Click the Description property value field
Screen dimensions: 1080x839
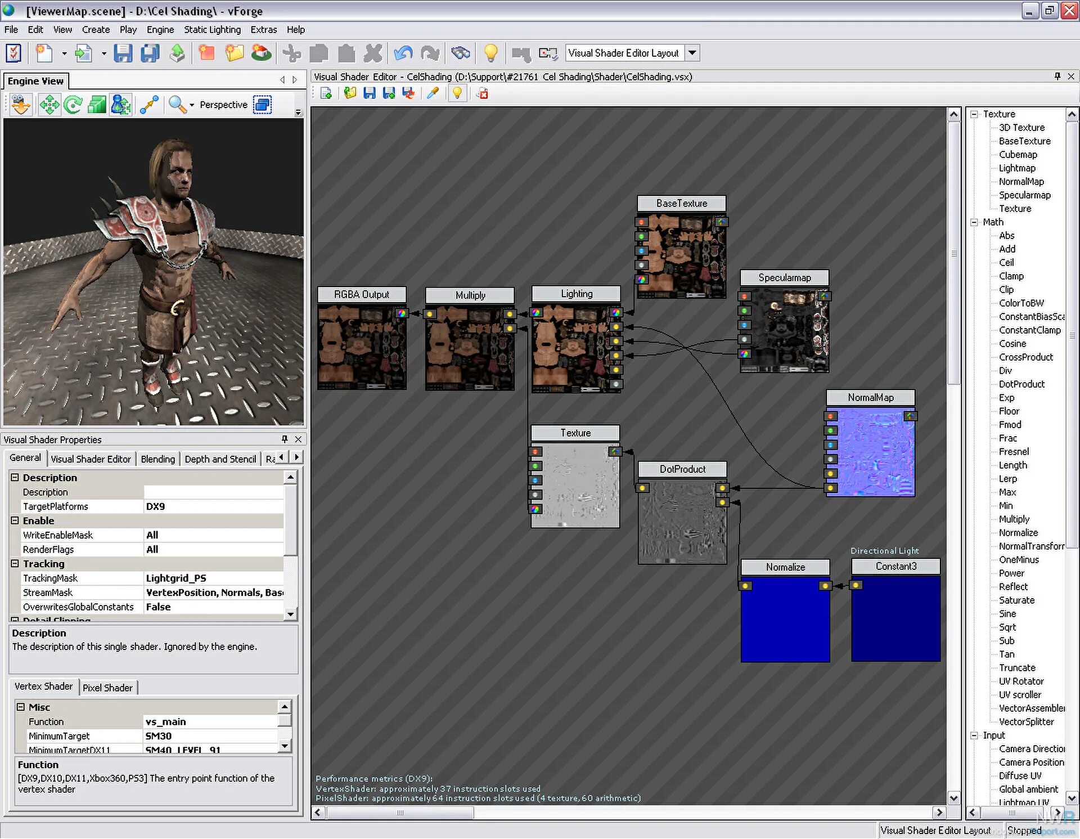214,492
